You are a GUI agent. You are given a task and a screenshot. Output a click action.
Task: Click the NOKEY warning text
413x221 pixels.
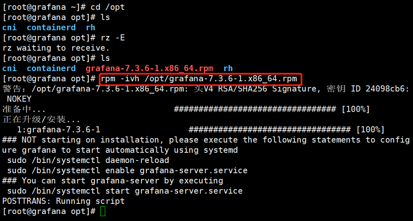tap(19, 99)
